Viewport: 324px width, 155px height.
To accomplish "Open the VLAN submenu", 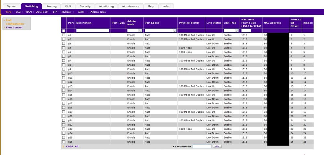I will pos(28,12).
